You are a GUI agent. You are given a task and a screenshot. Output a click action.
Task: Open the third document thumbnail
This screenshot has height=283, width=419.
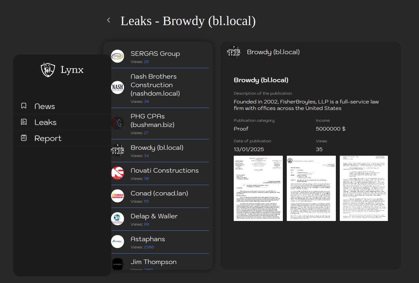(x=364, y=188)
